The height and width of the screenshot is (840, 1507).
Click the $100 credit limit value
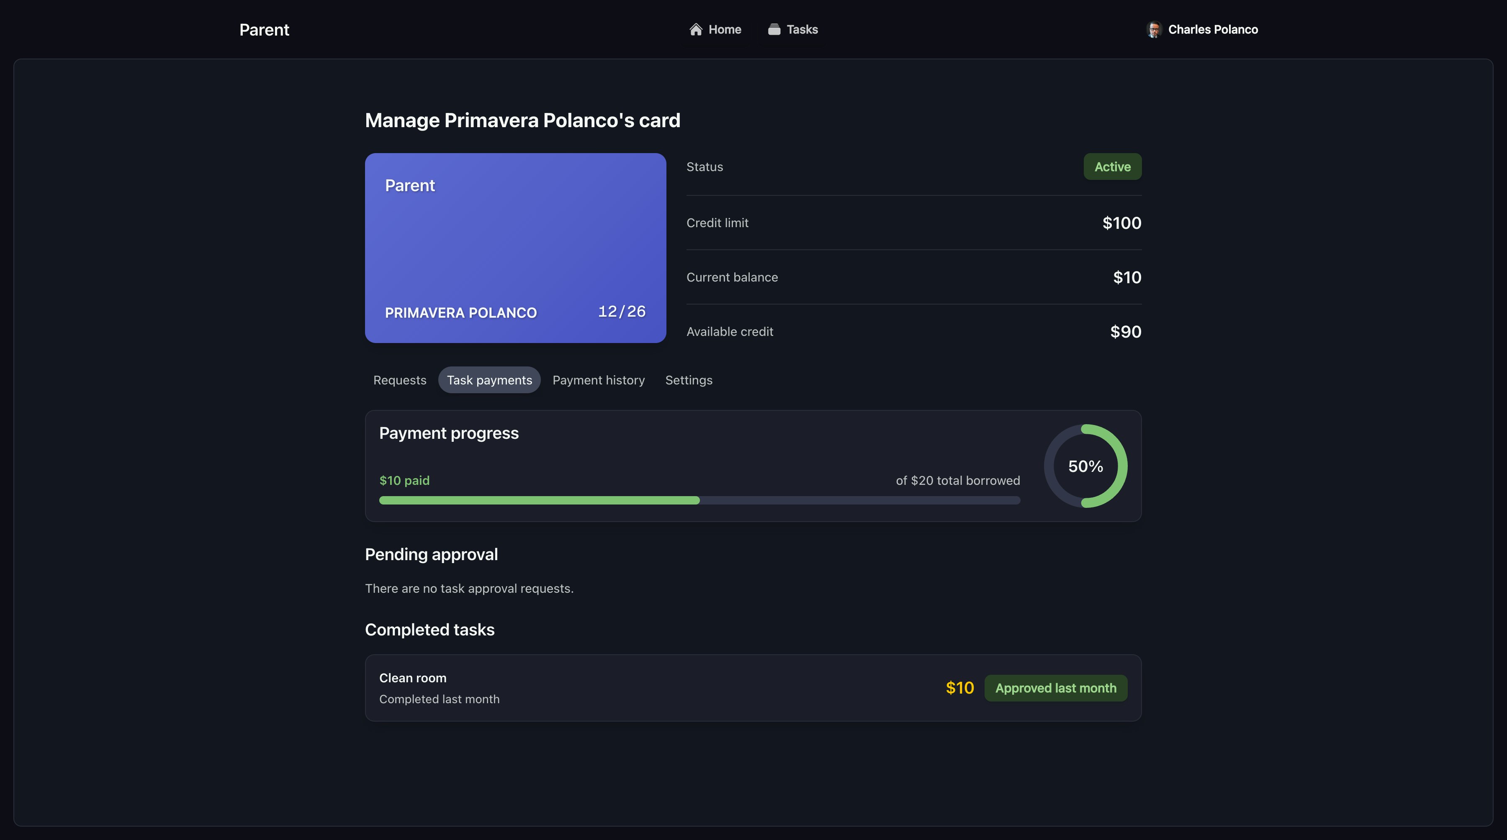pos(1121,223)
